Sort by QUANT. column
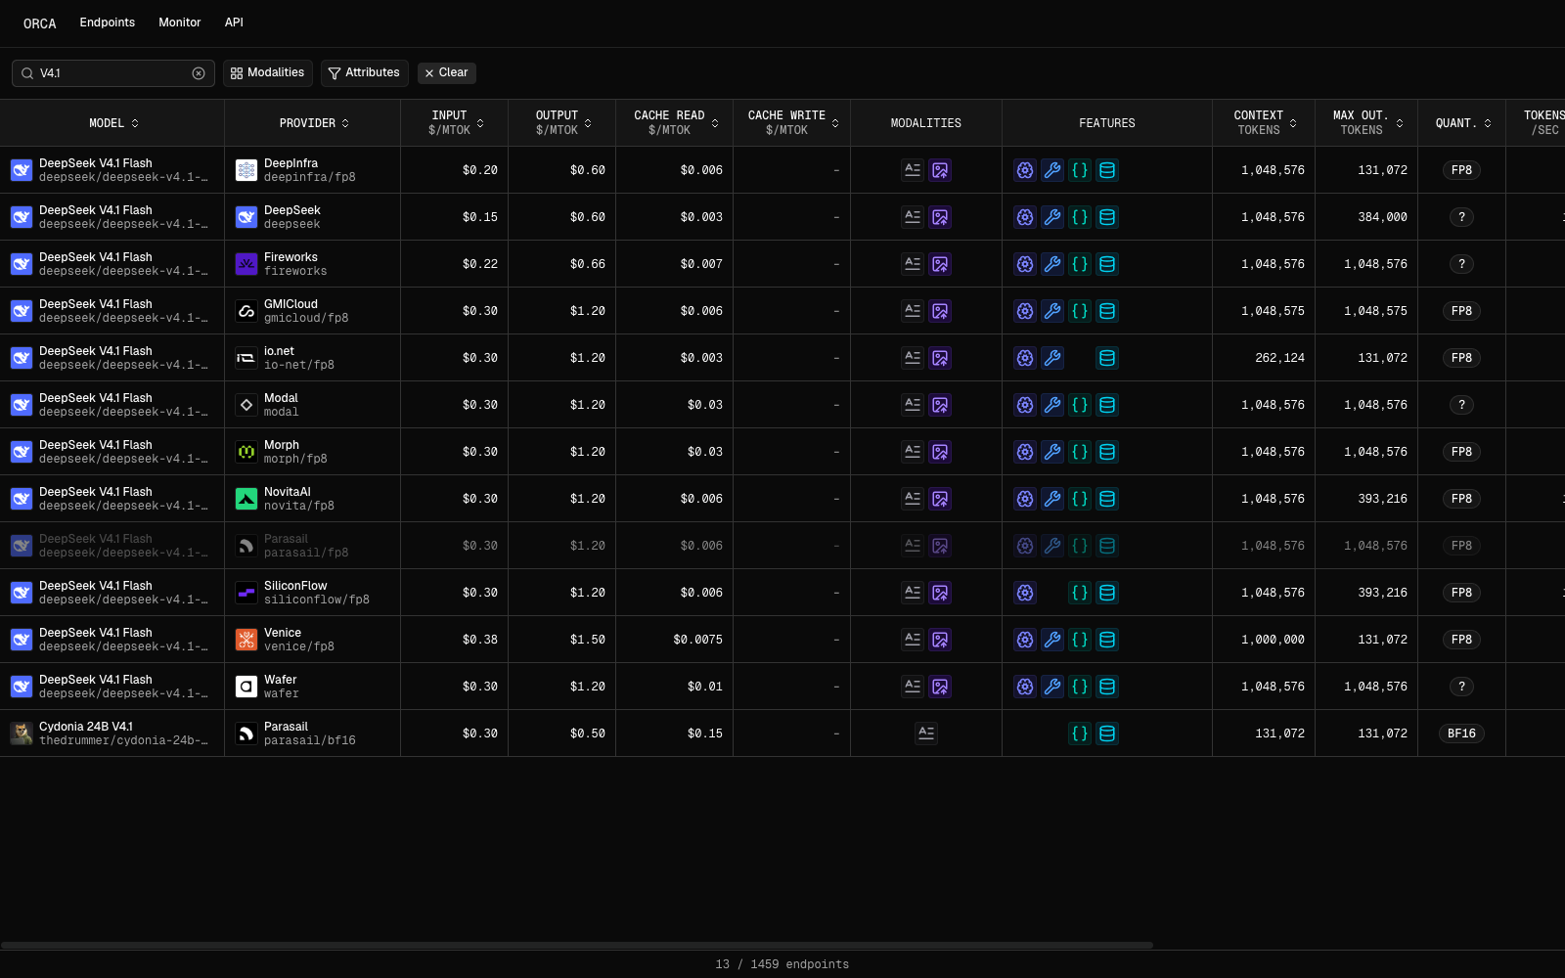This screenshot has width=1565, height=978. pyautogui.click(x=1463, y=123)
